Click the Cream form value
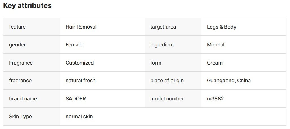 coord(215,63)
